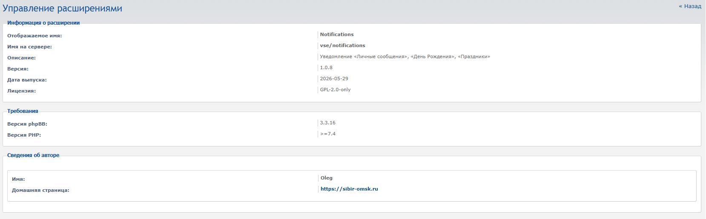Click the 'Сведения об авторе' section heading
The image size is (706, 219).
[x=33, y=155]
